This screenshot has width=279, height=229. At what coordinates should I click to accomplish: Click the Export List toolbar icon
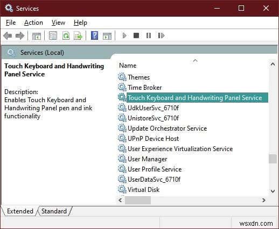pos(78,35)
